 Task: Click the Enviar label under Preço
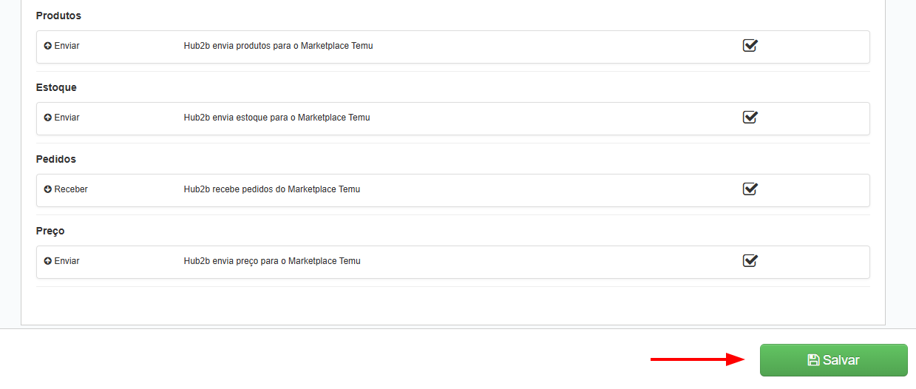(x=67, y=261)
